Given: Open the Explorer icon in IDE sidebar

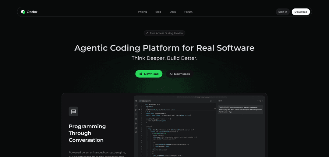Looking at the screenshot, I should click(136, 101).
